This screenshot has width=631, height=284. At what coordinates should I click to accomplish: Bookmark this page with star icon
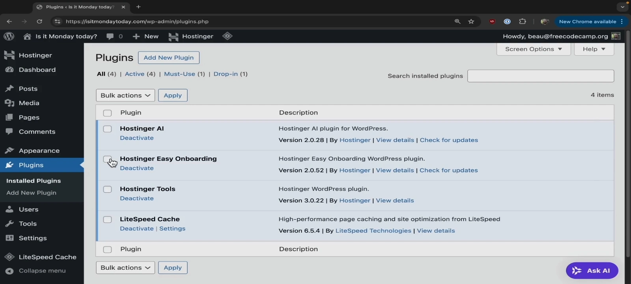(471, 21)
